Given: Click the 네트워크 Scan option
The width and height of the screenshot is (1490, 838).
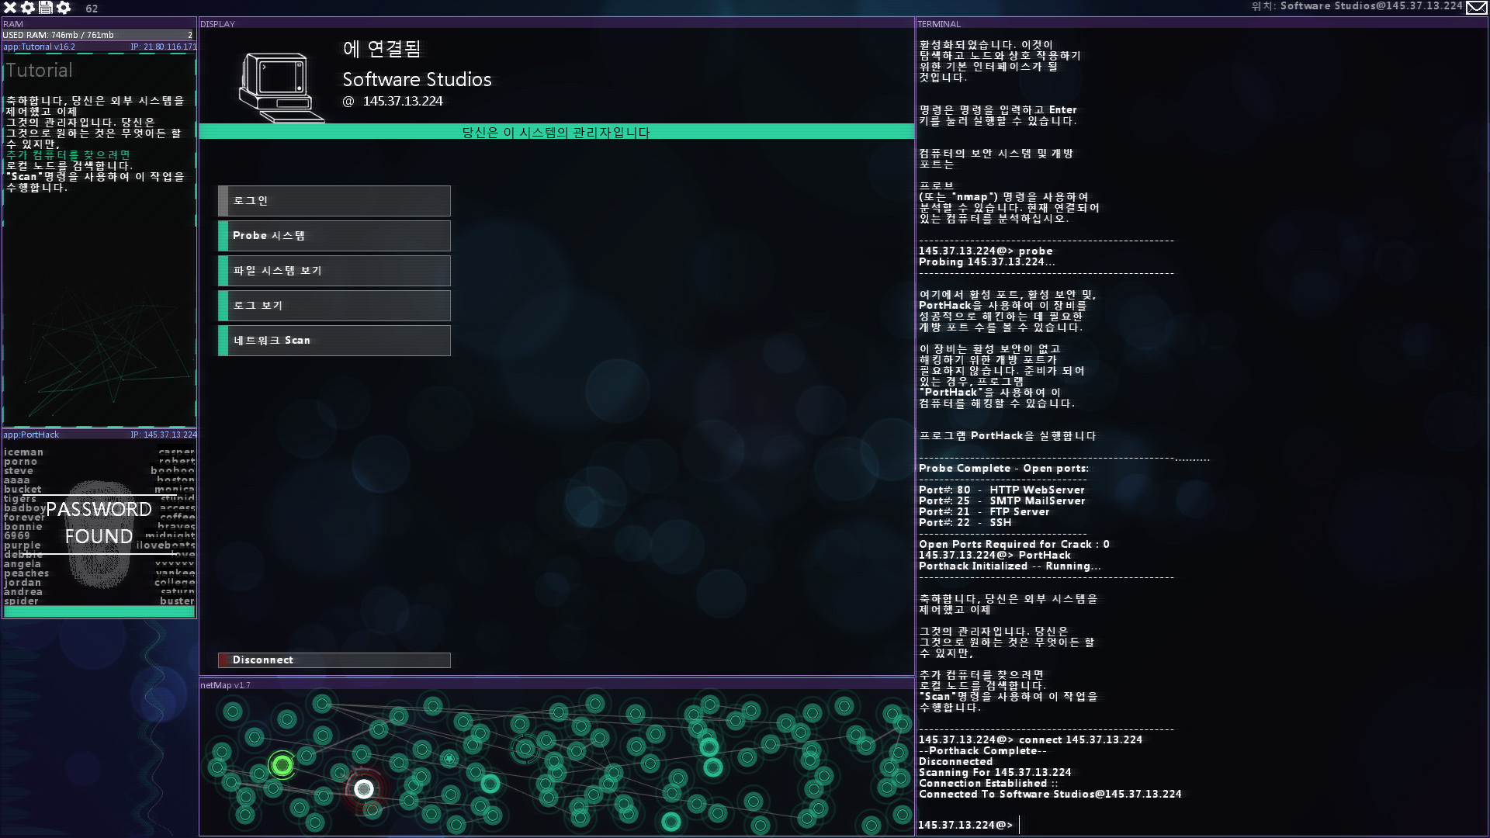Looking at the screenshot, I should coord(334,340).
